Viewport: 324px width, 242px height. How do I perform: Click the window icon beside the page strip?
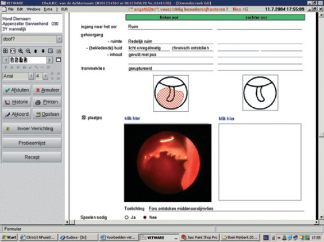pos(59,60)
